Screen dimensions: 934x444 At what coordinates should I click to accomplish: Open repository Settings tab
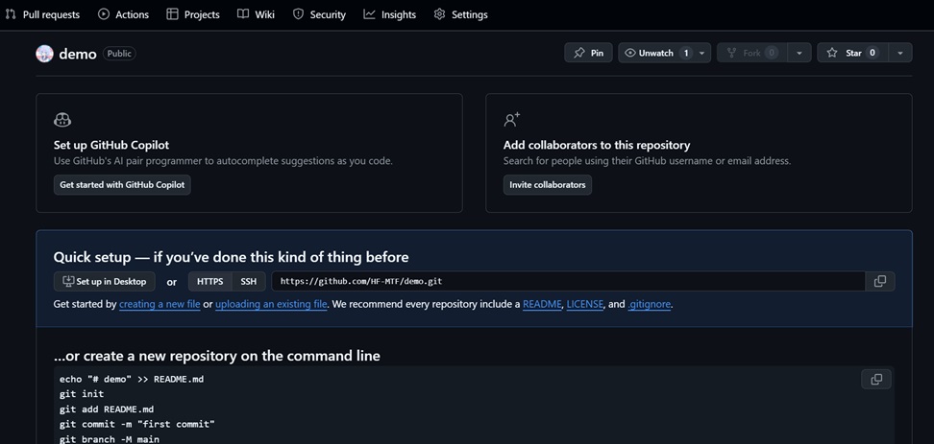tap(460, 14)
